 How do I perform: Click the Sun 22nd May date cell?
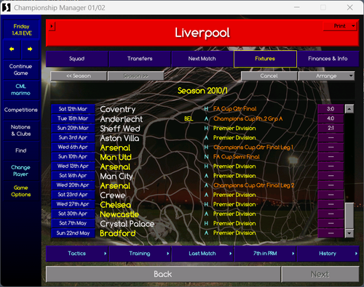[73, 233]
